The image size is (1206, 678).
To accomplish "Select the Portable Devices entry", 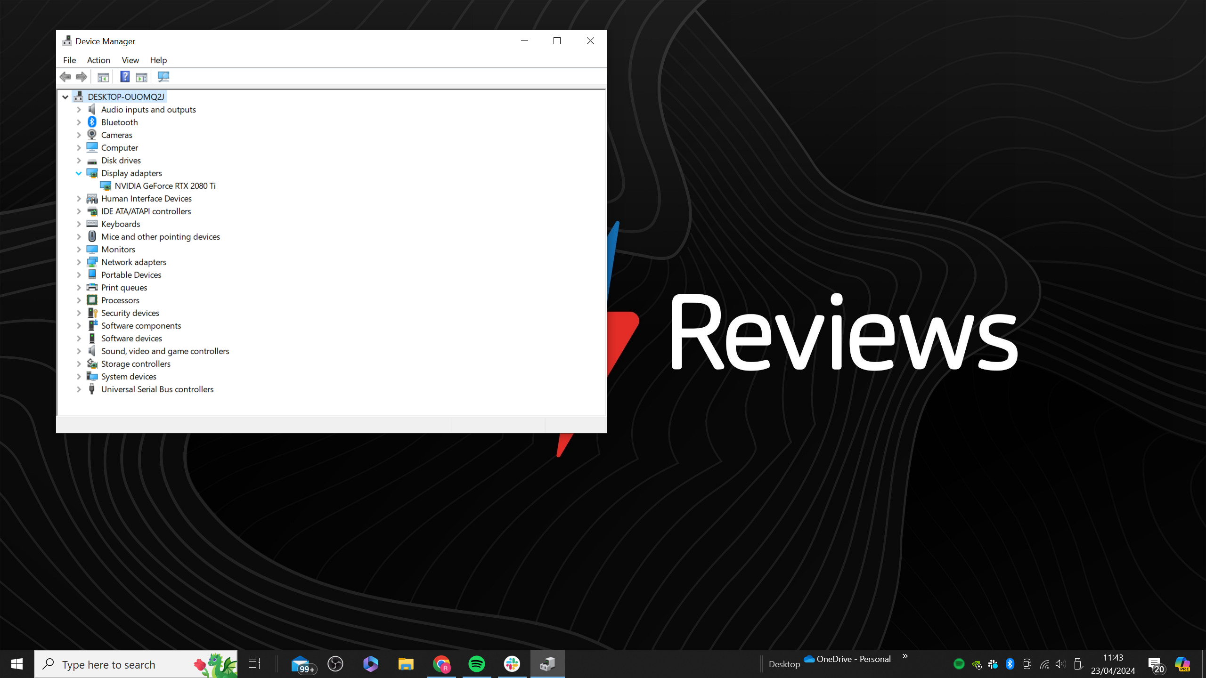I will (x=131, y=274).
